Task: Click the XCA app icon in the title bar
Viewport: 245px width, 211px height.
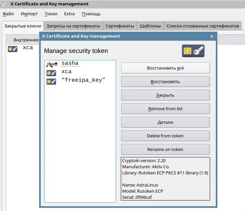Action: (4, 4)
